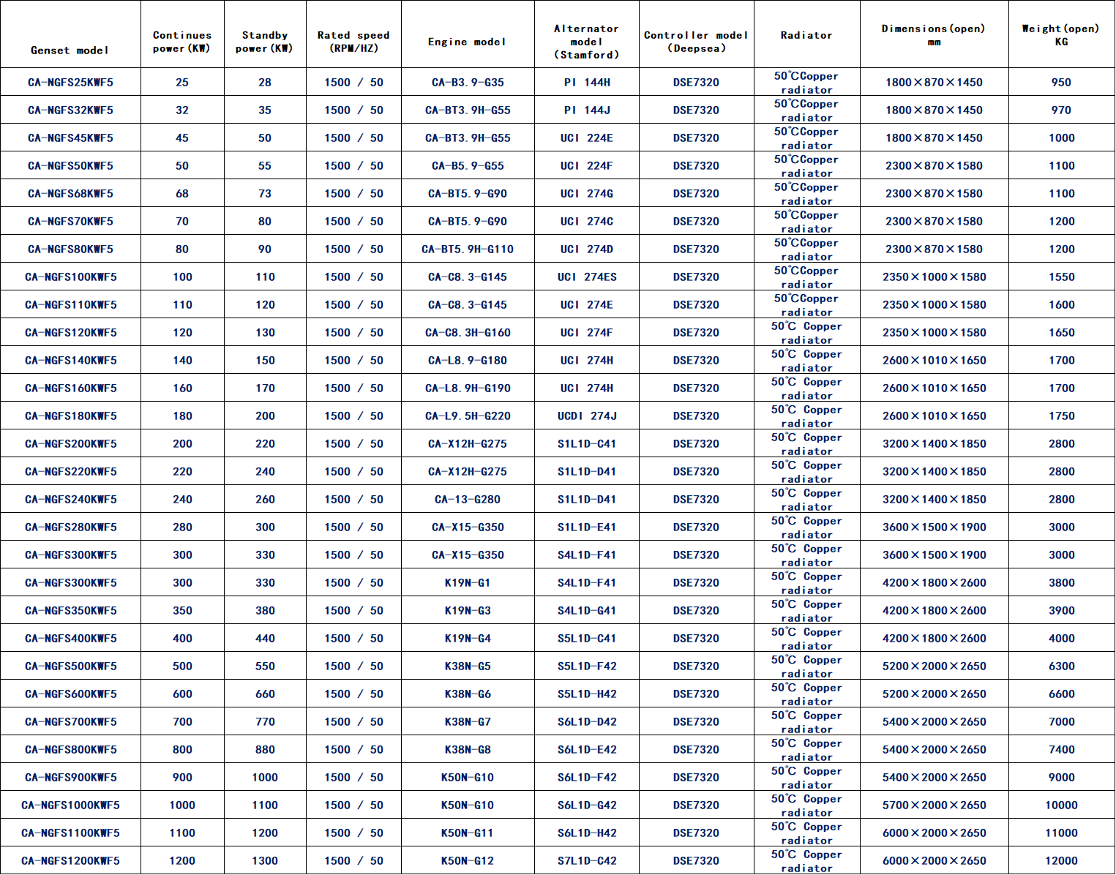1116x875 pixels.
Task: Select the Alternator model (Stamford) header
Action: point(586,42)
